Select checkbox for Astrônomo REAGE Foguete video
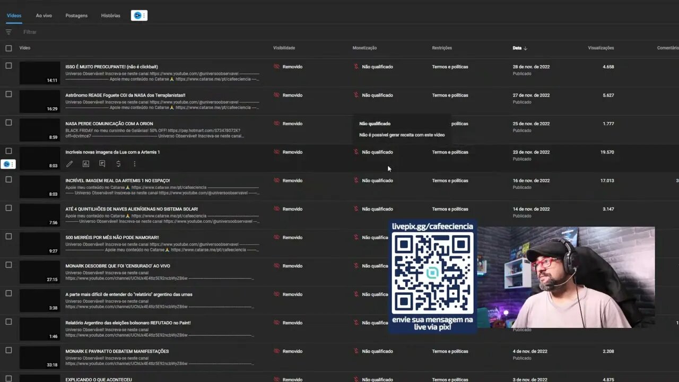The width and height of the screenshot is (679, 382). click(8, 94)
